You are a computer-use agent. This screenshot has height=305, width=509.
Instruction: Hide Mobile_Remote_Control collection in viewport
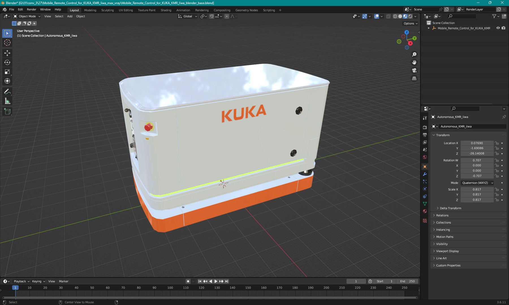pyautogui.click(x=498, y=28)
